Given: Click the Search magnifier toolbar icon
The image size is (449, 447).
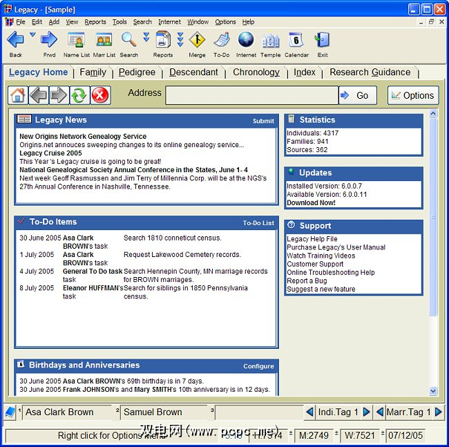Looking at the screenshot, I should click(129, 39).
